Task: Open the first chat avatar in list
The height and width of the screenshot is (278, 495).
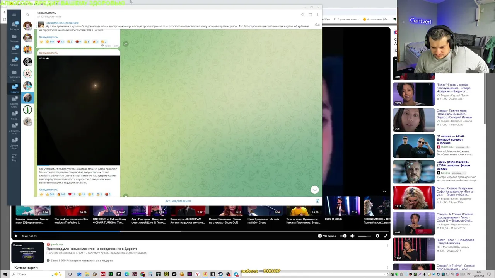Action: (27, 26)
